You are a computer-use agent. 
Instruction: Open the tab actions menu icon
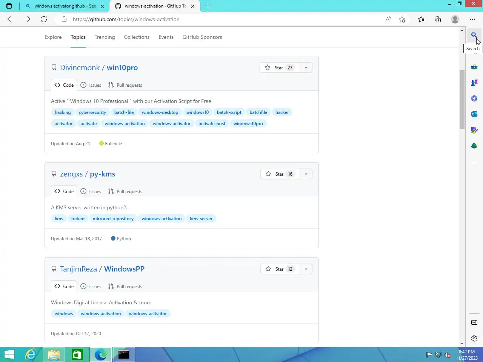coord(9,6)
